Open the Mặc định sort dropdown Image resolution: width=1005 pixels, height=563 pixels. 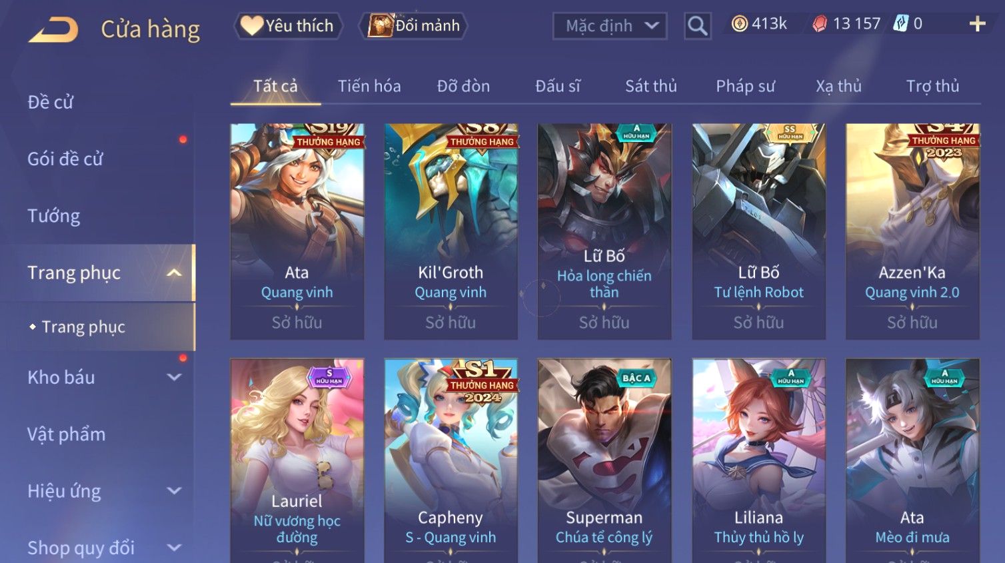tap(610, 26)
